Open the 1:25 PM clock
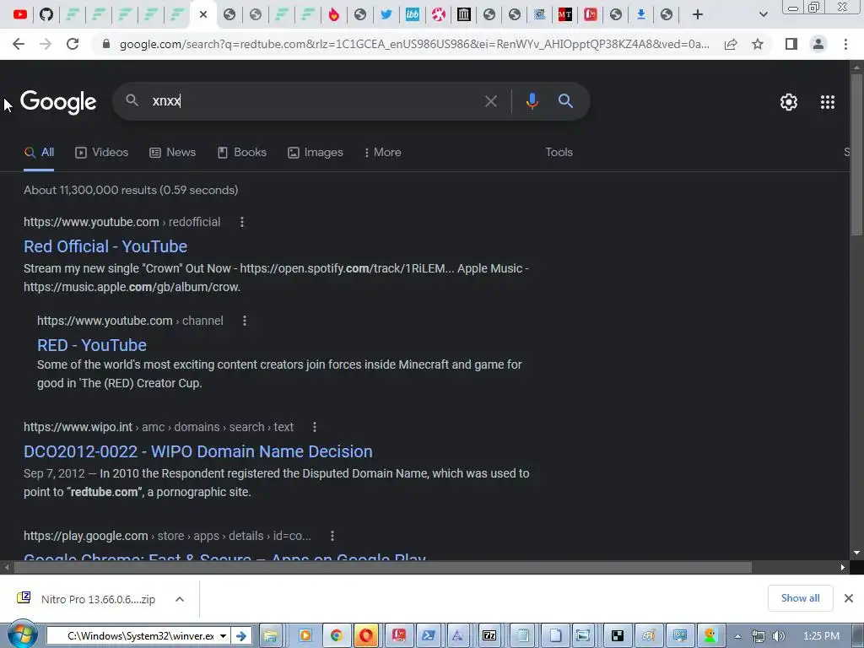The height and width of the screenshot is (648, 864). [821, 636]
